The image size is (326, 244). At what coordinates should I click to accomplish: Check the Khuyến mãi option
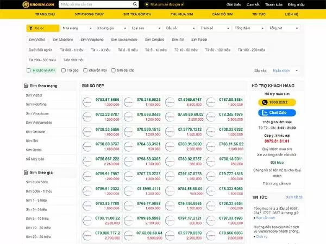[85, 70]
